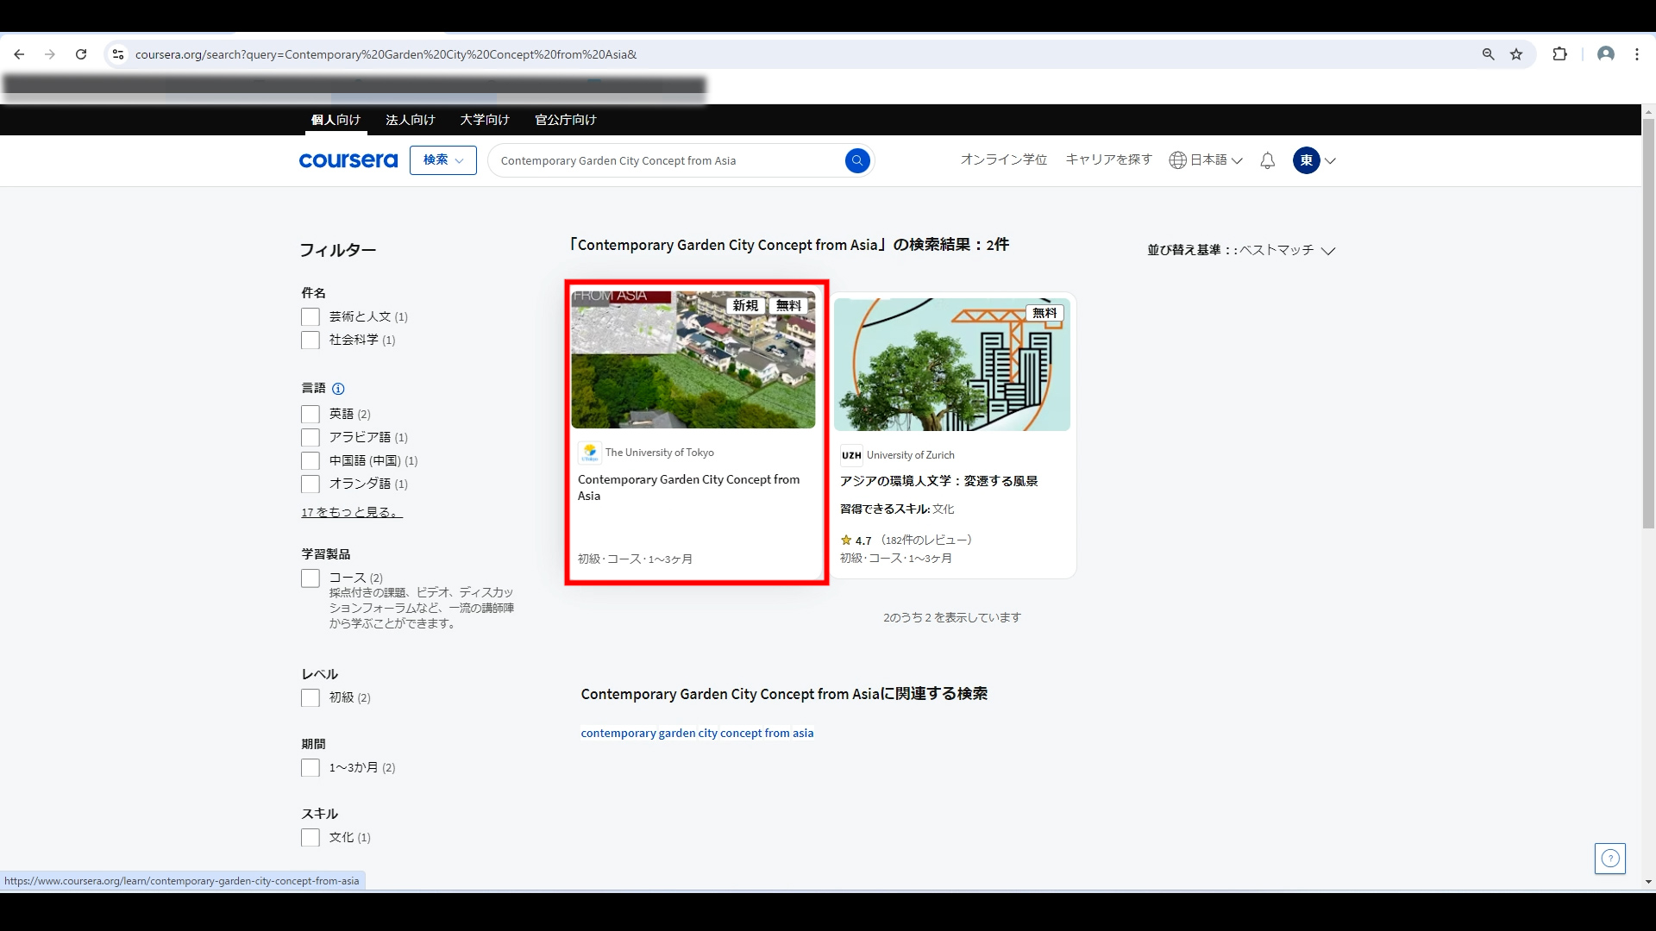The height and width of the screenshot is (931, 1656).
Task: Select the 個人向け menu tab
Action: [x=336, y=119]
